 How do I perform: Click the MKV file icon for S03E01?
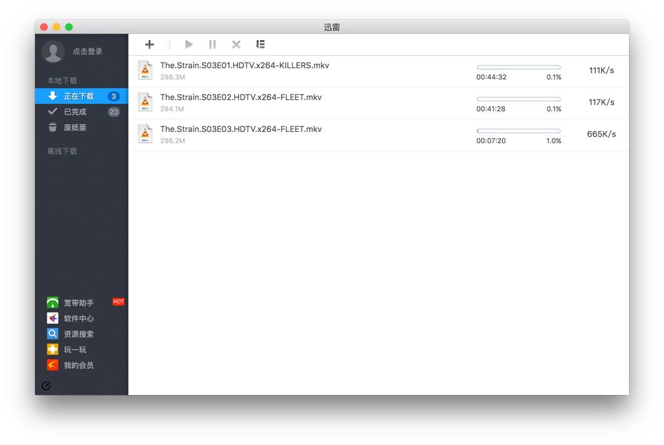[x=145, y=70]
